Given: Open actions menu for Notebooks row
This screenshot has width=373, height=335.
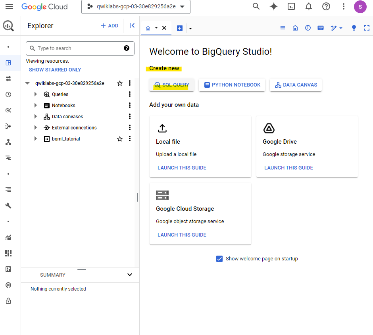Looking at the screenshot, I should point(130,105).
